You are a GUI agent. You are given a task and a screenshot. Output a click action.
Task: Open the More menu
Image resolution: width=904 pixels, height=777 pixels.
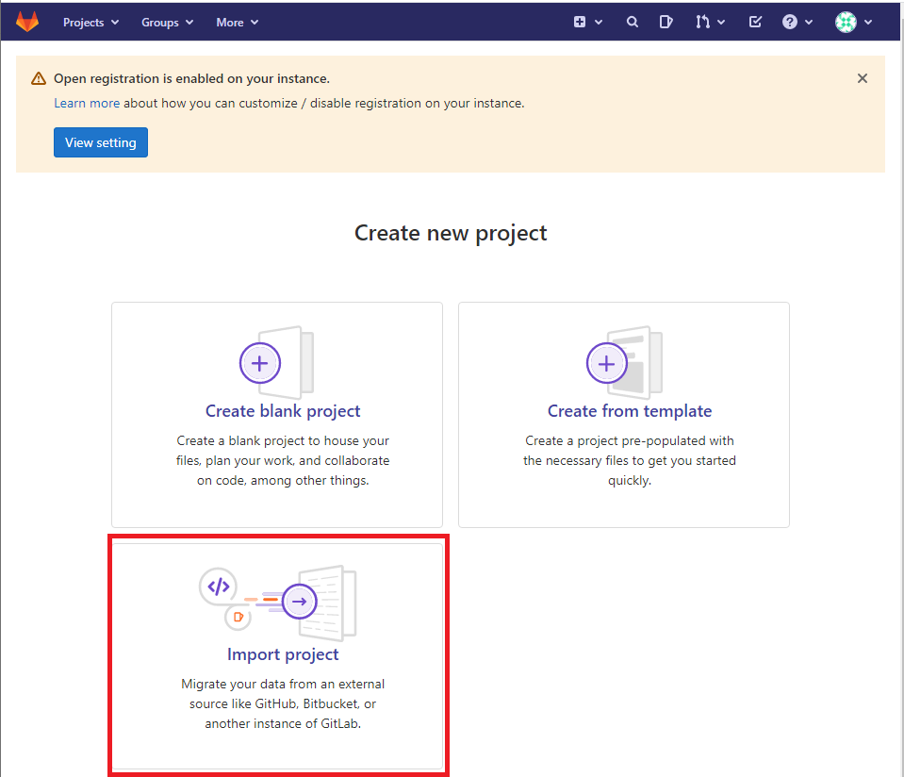(237, 23)
